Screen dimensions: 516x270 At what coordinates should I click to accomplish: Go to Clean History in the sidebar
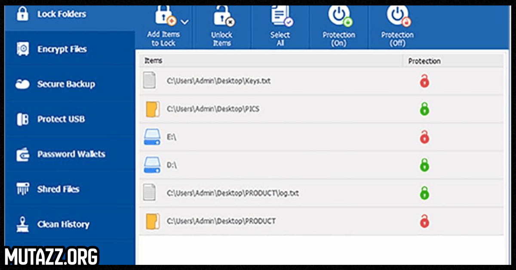pyautogui.click(x=63, y=224)
